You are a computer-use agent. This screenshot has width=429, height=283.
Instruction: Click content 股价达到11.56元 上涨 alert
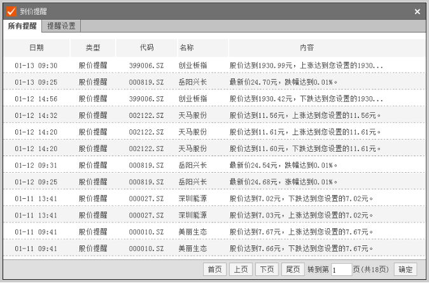coord(305,115)
